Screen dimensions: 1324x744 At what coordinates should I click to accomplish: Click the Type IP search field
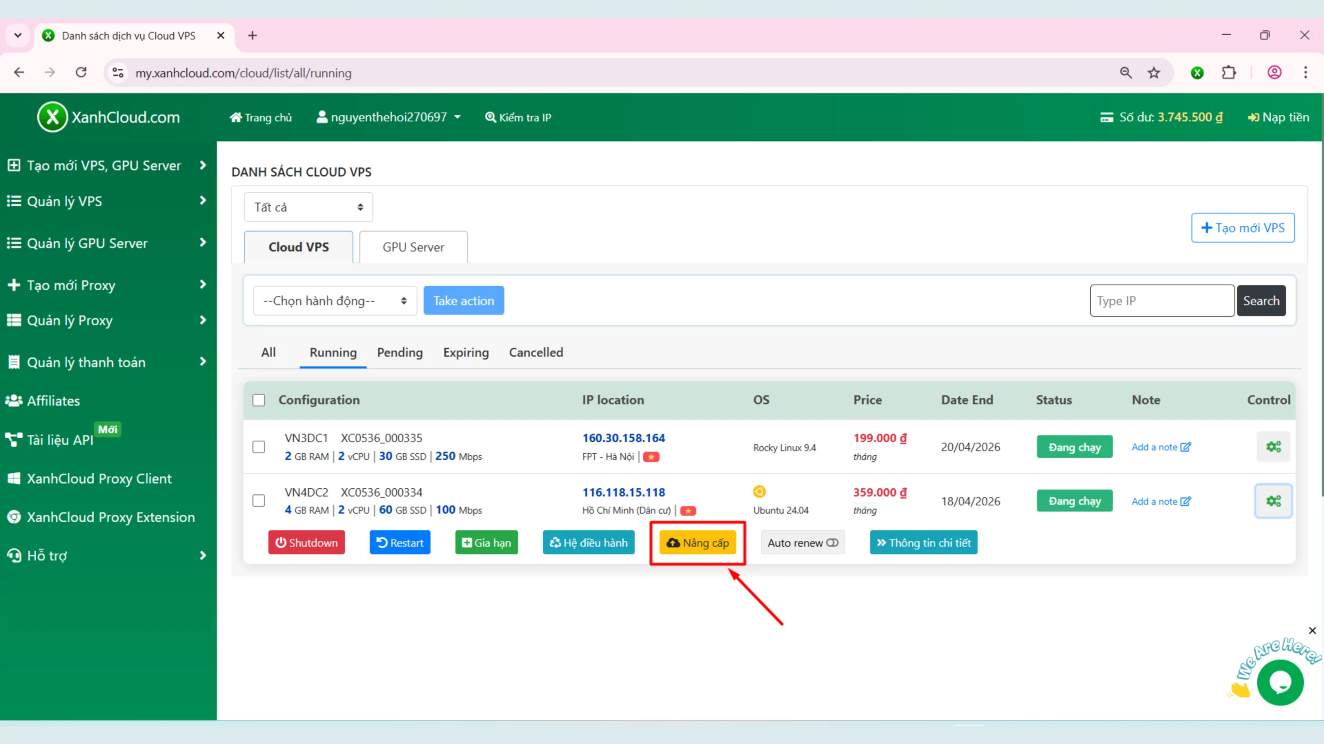point(1162,301)
